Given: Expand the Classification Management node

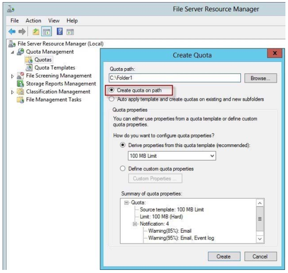Looking at the screenshot, I should coord(12,92).
